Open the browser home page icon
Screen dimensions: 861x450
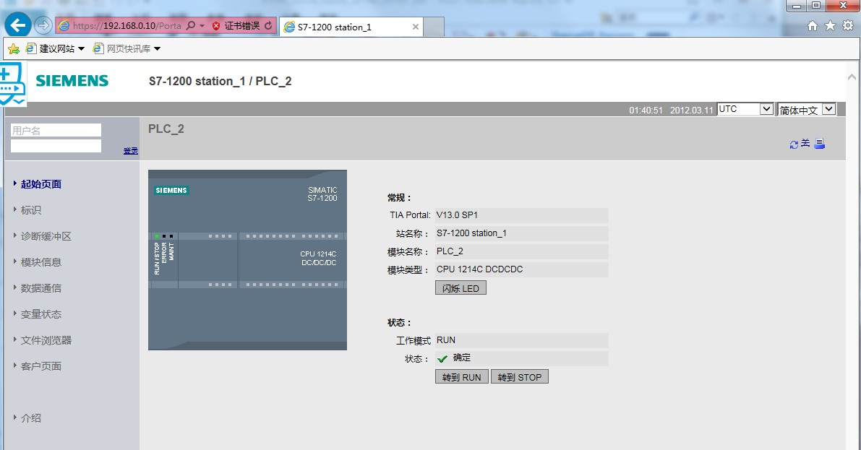[813, 26]
